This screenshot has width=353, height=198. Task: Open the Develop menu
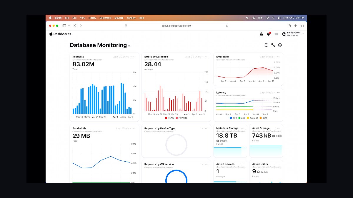(x=119, y=18)
